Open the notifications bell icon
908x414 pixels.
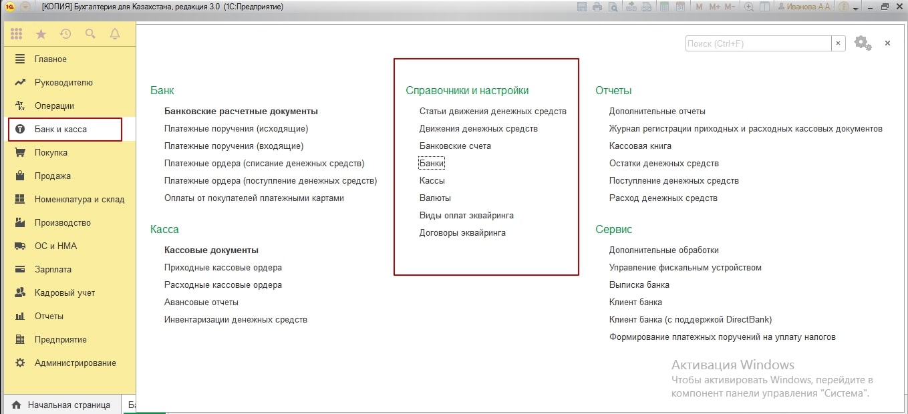pyautogui.click(x=114, y=34)
